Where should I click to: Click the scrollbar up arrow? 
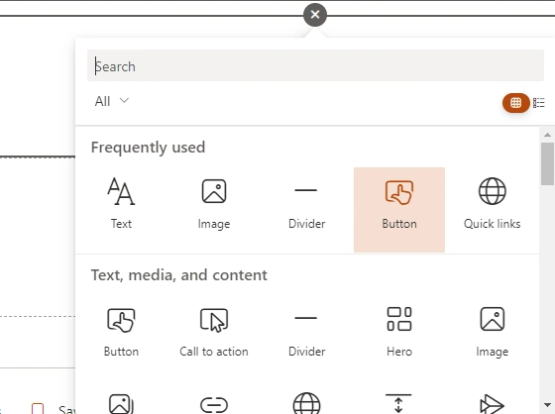pos(547,135)
